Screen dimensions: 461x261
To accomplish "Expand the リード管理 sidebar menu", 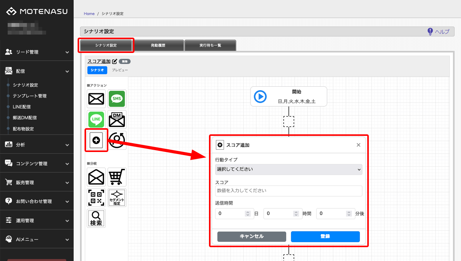I will pos(36,52).
